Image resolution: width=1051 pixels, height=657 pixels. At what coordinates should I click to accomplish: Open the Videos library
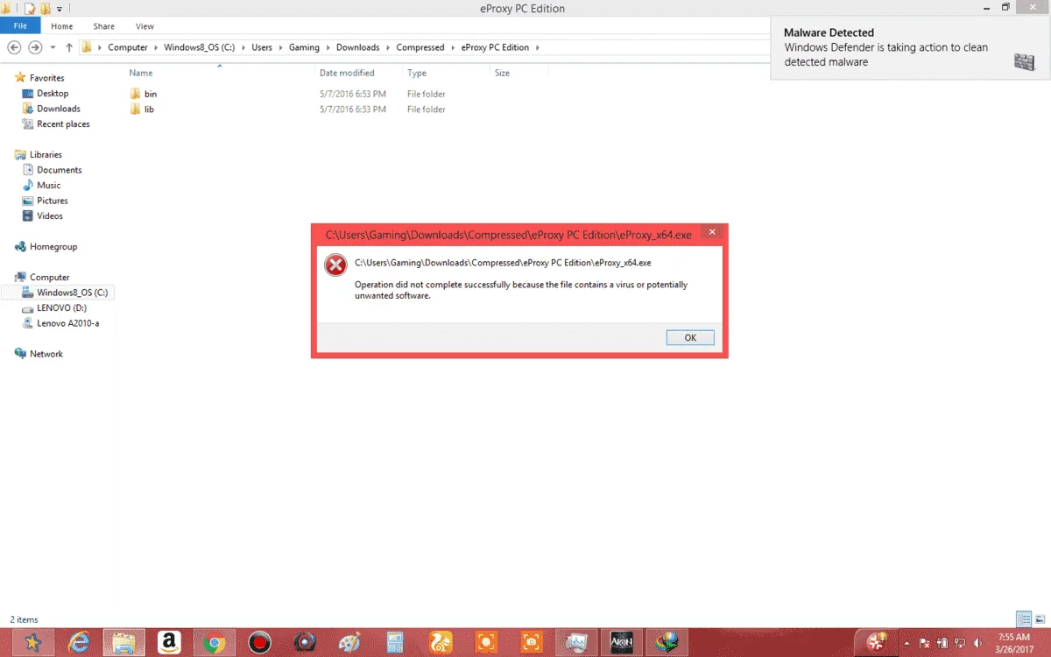(x=50, y=216)
